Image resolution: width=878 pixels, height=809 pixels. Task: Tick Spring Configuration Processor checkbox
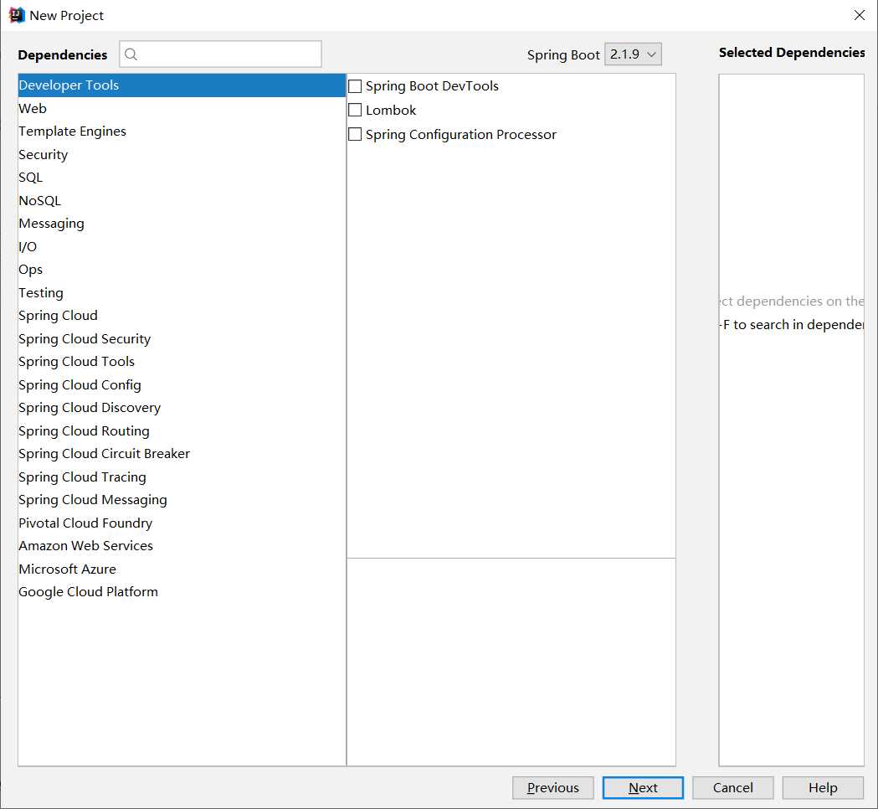(355, 135)
